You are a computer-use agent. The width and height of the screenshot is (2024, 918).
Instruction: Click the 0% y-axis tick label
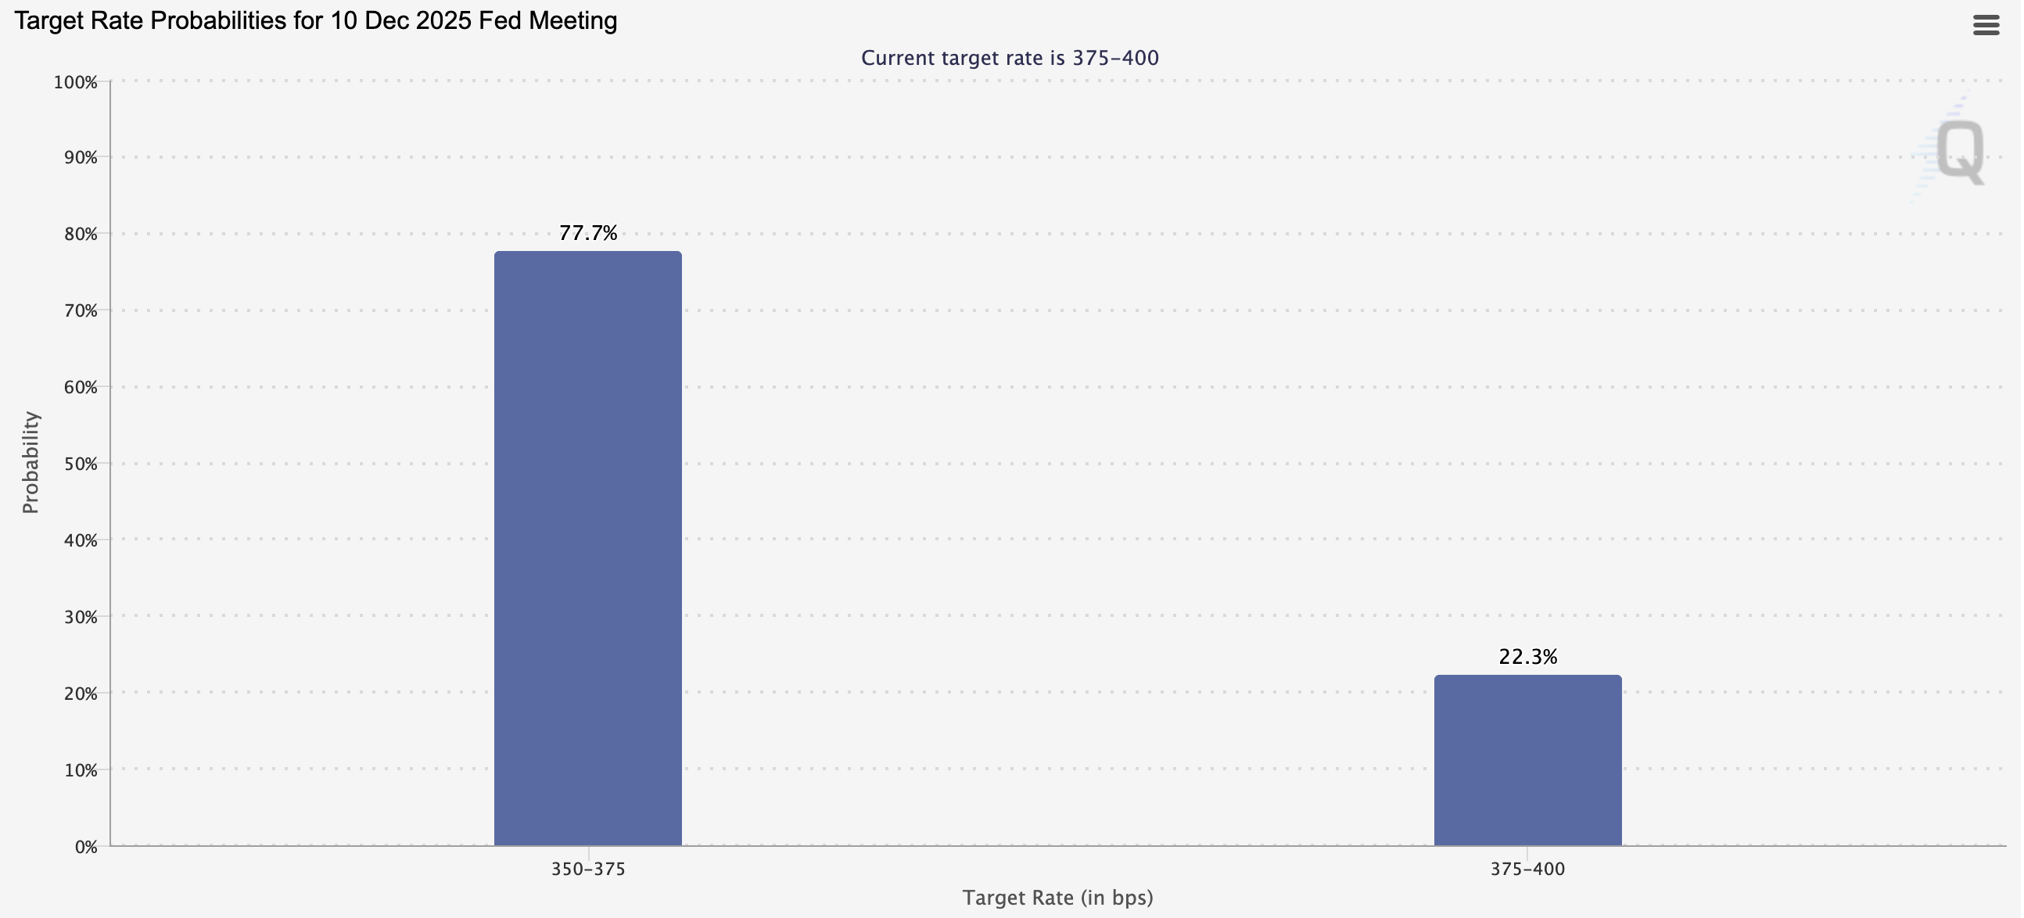click(86, 848)
